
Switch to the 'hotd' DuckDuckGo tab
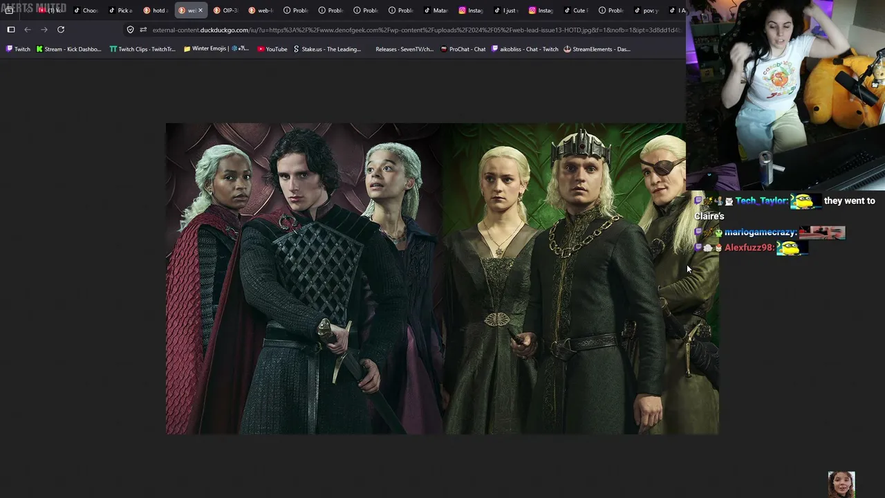point(156,10)
